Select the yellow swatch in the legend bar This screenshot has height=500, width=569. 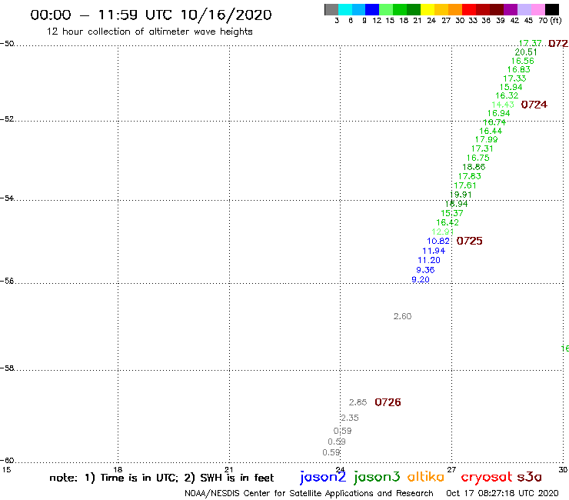pos(428,9)
